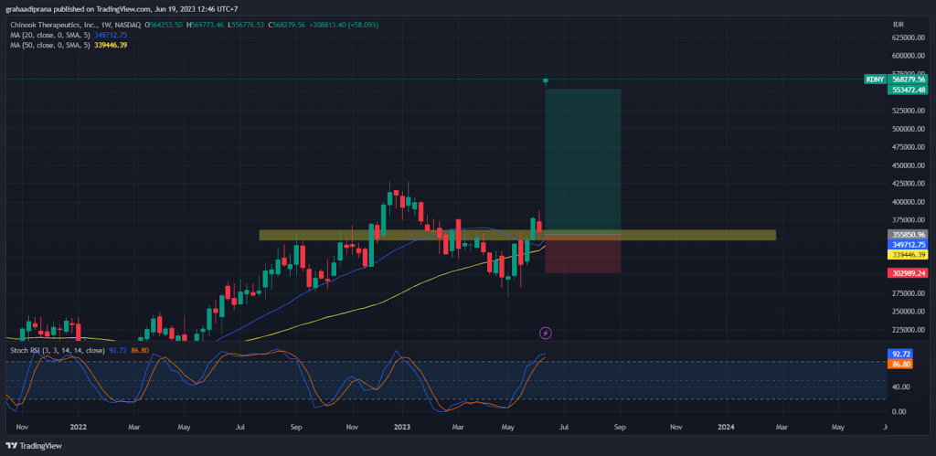Click the 2023 label on time axis
The image size is (936, 456).
pos(402,428)
